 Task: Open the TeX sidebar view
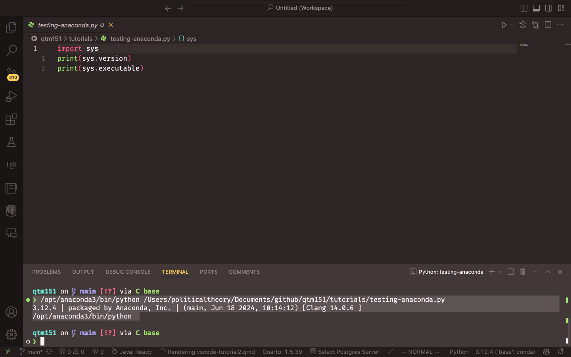click(x=11, y=165)
